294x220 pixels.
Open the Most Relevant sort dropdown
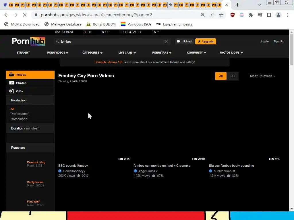pyautogui.click(x=262, y=76)
